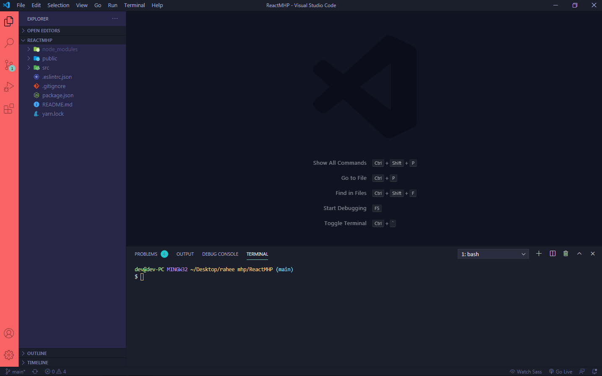Image resolution: width=602 pixels, height=376 pixels.
Task: Click the main* branch indicator
Action: coord(16,371)
